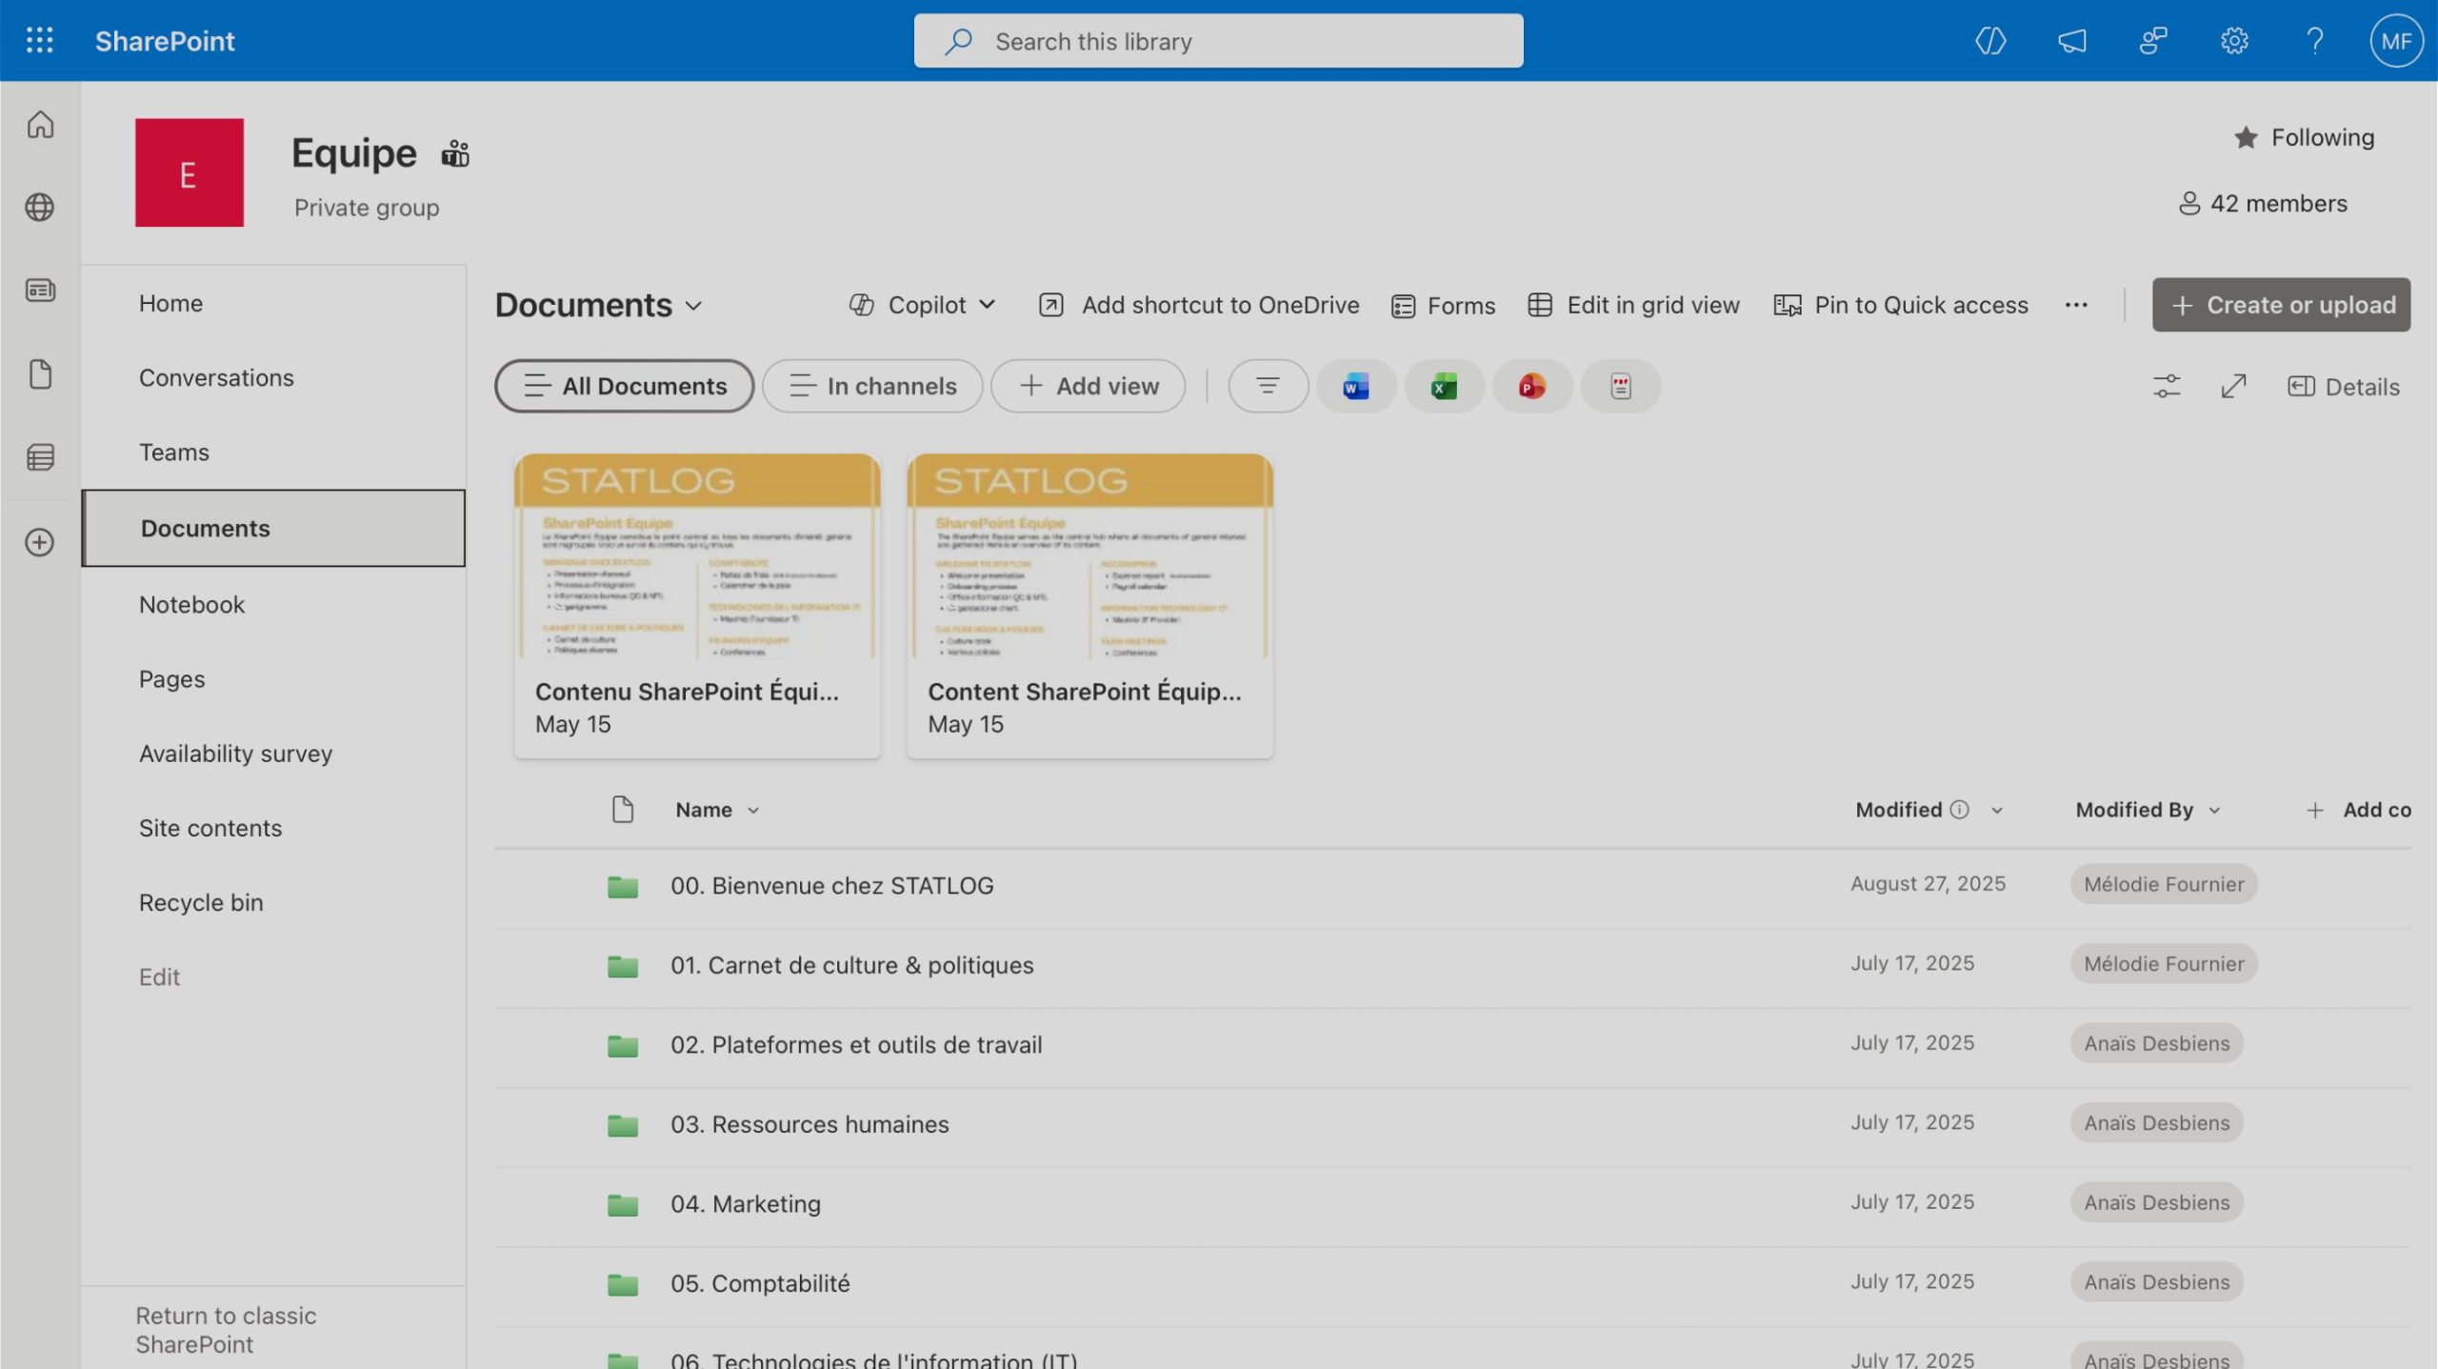Open Contenu SharePoint Équi... thumbnail card

697,606
